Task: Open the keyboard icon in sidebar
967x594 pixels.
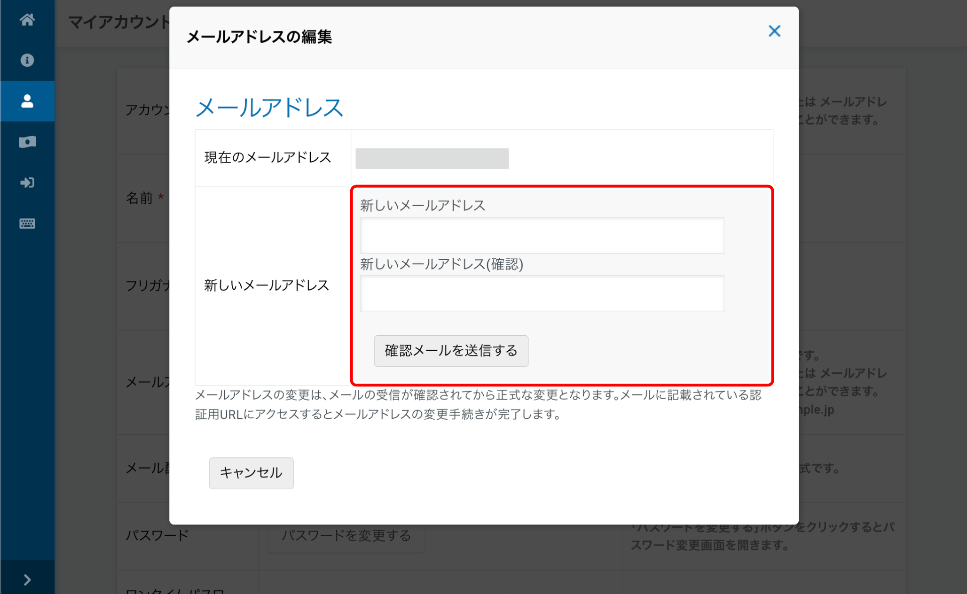Action: coord(27,224)
